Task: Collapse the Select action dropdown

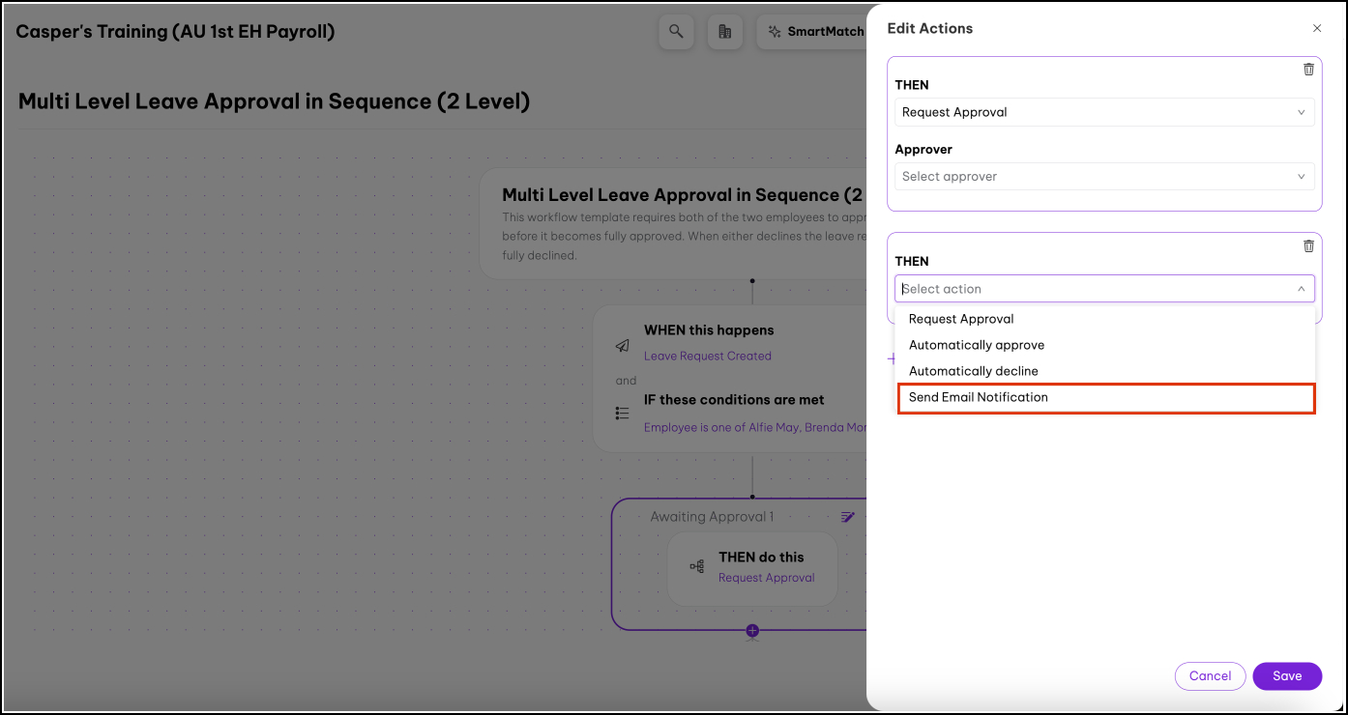Action: [1301, 289]
